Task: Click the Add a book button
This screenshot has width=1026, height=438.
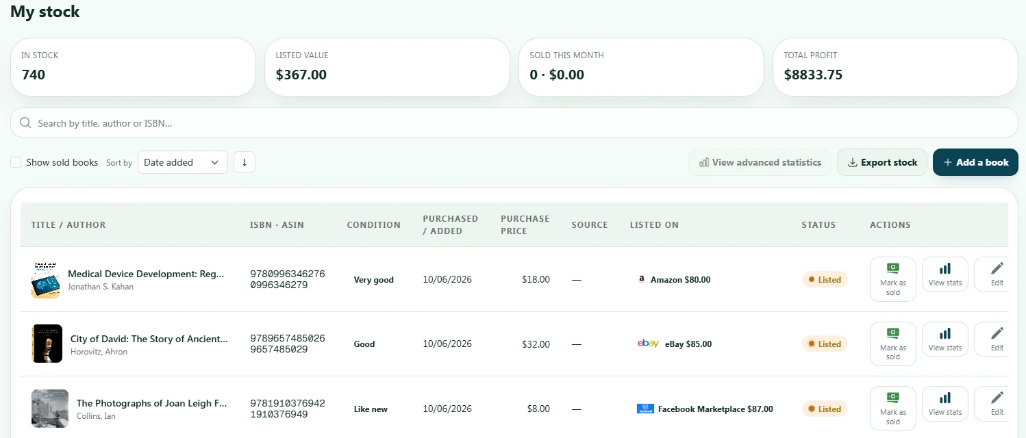Action: pyautogui.click(x=975, y=162)
